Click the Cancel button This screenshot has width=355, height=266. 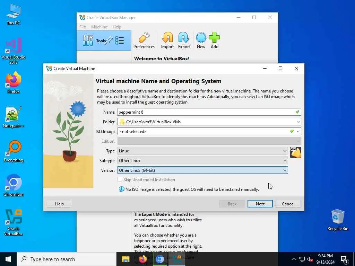pyautogui.click(x=288, y=204)
